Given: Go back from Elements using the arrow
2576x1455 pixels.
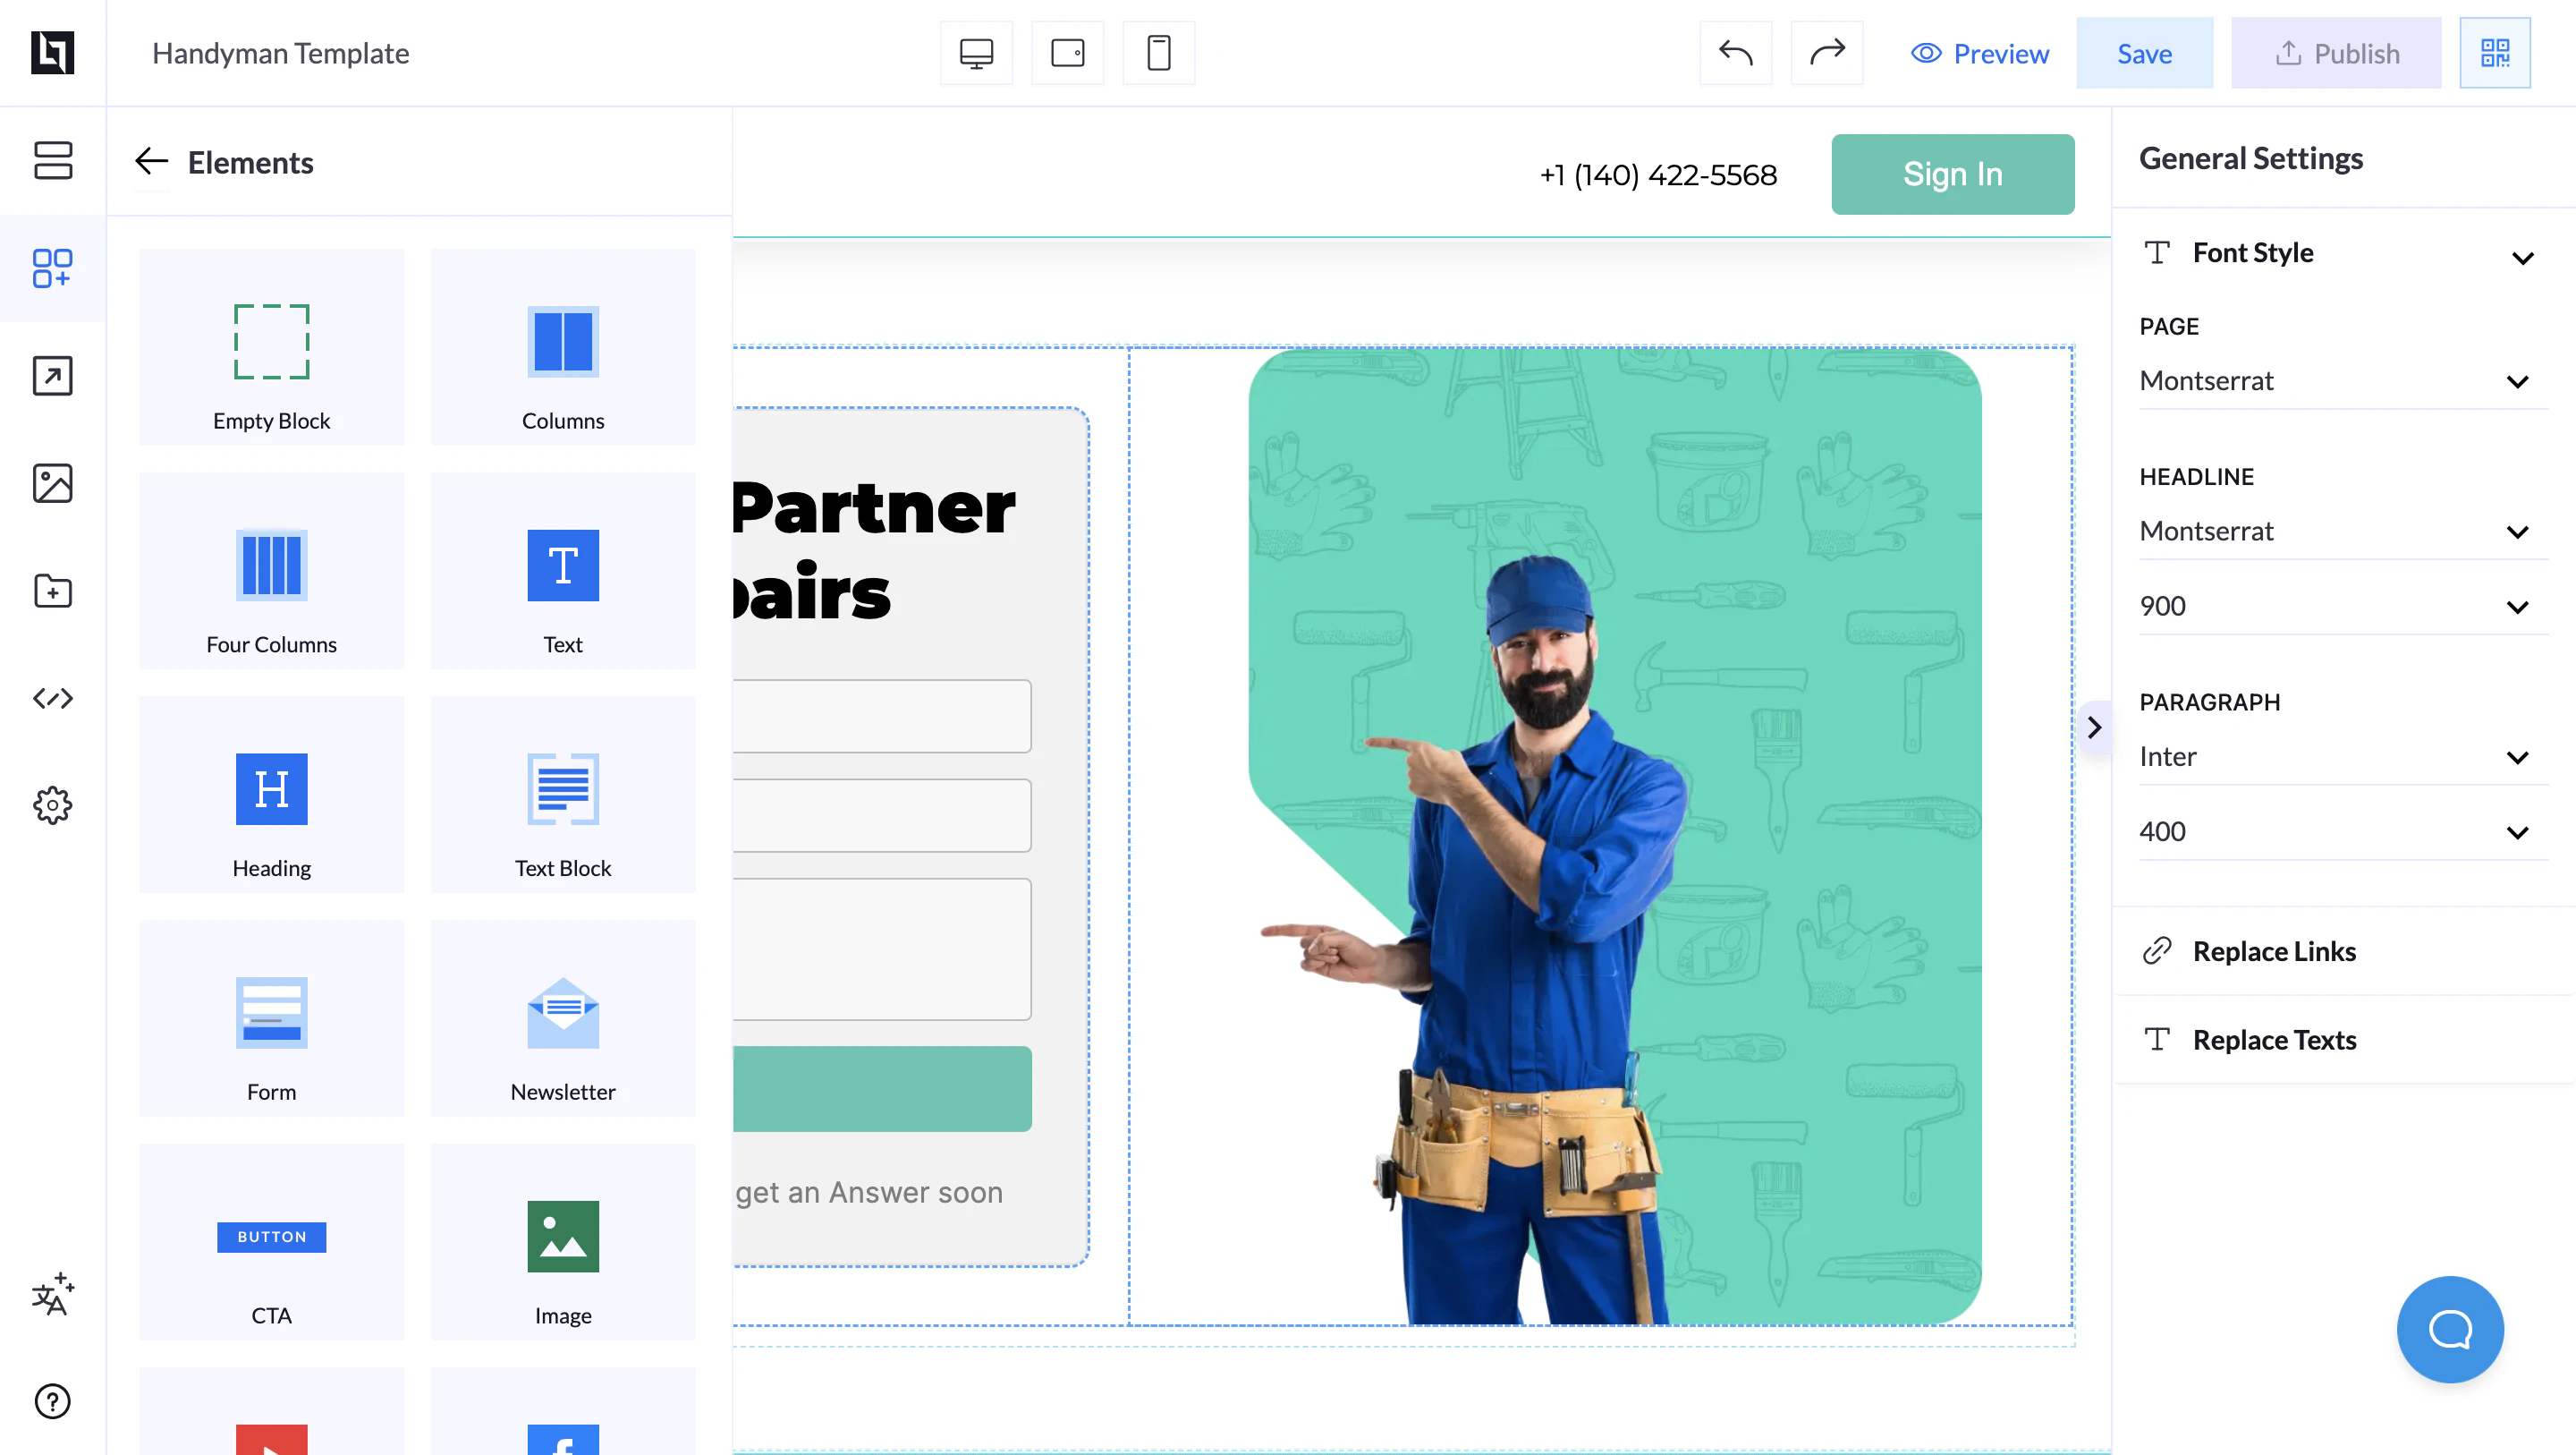Looking at the screenshot, I should [x=151, y=161].
